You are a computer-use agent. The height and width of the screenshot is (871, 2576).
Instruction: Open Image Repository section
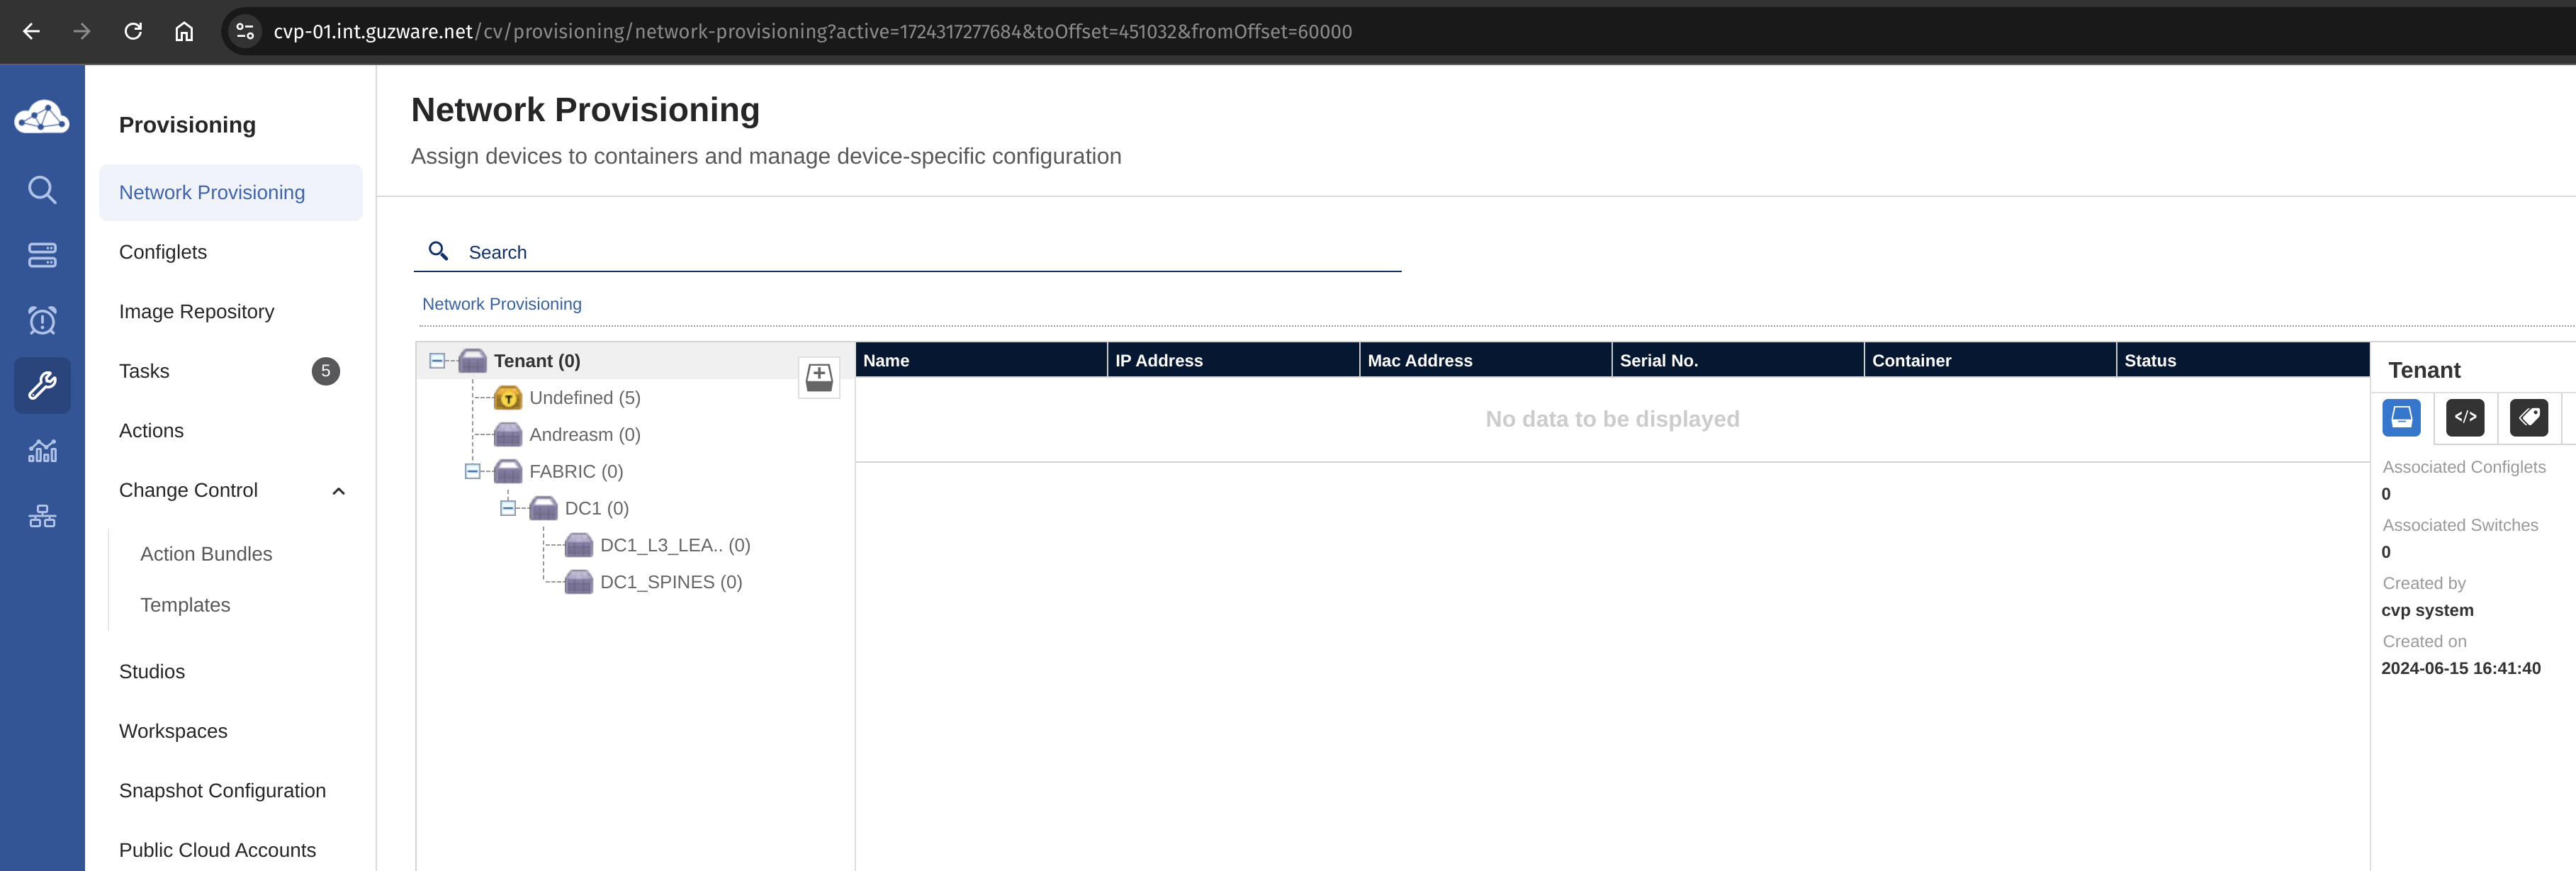click(197, 310)
